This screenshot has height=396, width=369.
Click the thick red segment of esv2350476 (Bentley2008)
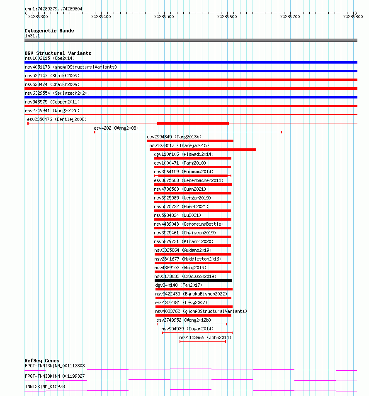point(193,123)
